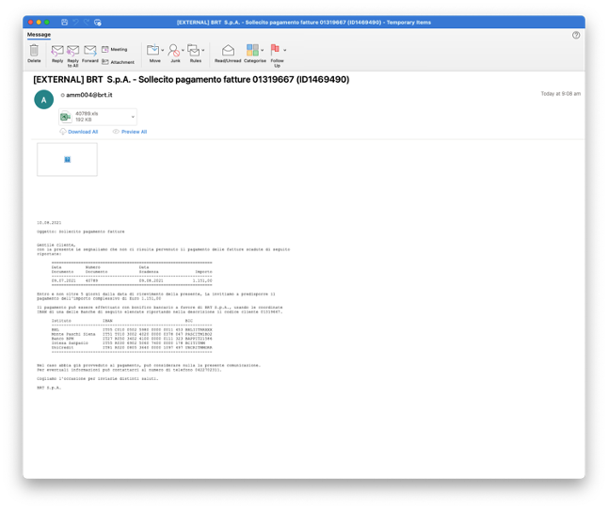Open the help question mark icon

point(576,35)
